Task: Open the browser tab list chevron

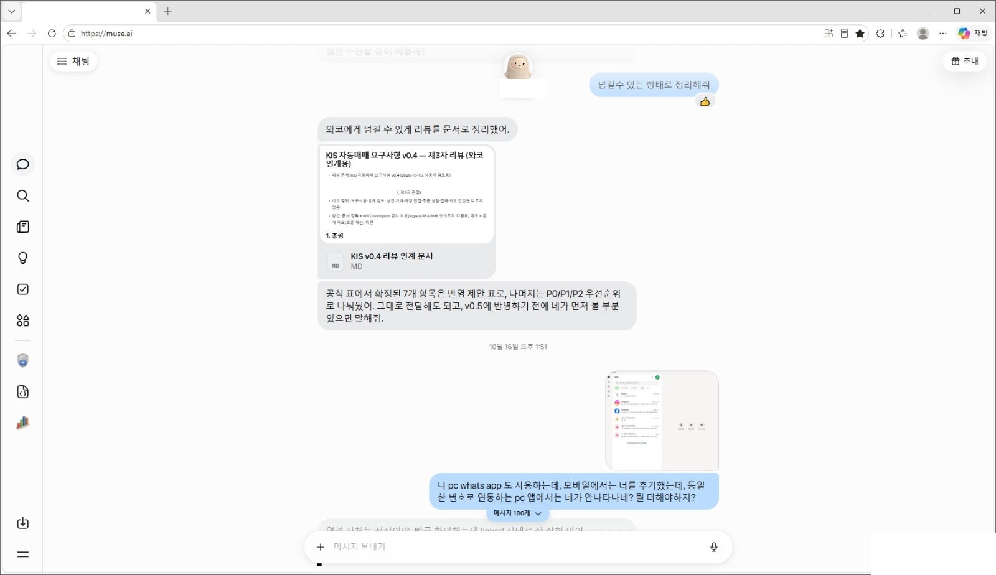Action: (x=11, y=11)
